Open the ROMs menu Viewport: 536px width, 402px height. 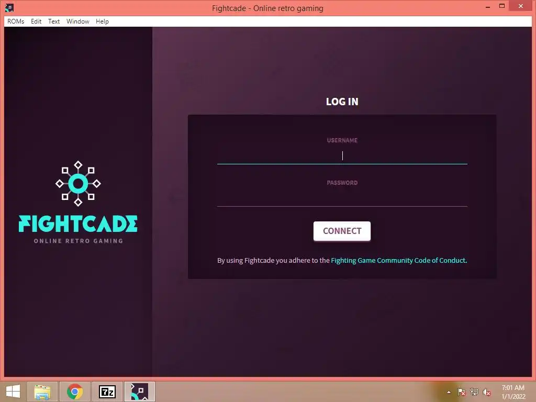pyautogui.click(x=16, y=21)
